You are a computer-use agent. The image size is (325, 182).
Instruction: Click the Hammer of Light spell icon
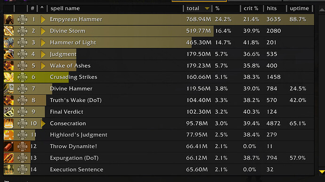(x=8, y=42)
